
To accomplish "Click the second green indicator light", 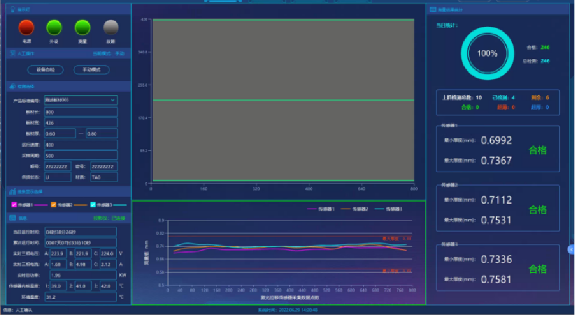I will 54,27.
